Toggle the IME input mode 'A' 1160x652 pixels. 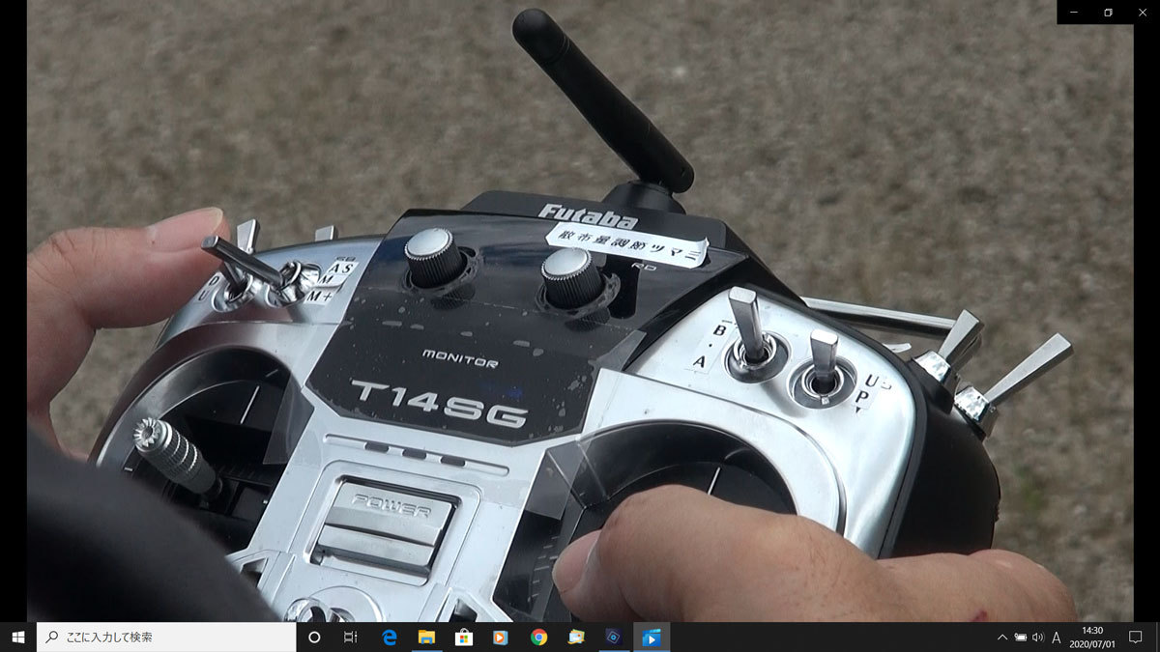point(1057,638)
